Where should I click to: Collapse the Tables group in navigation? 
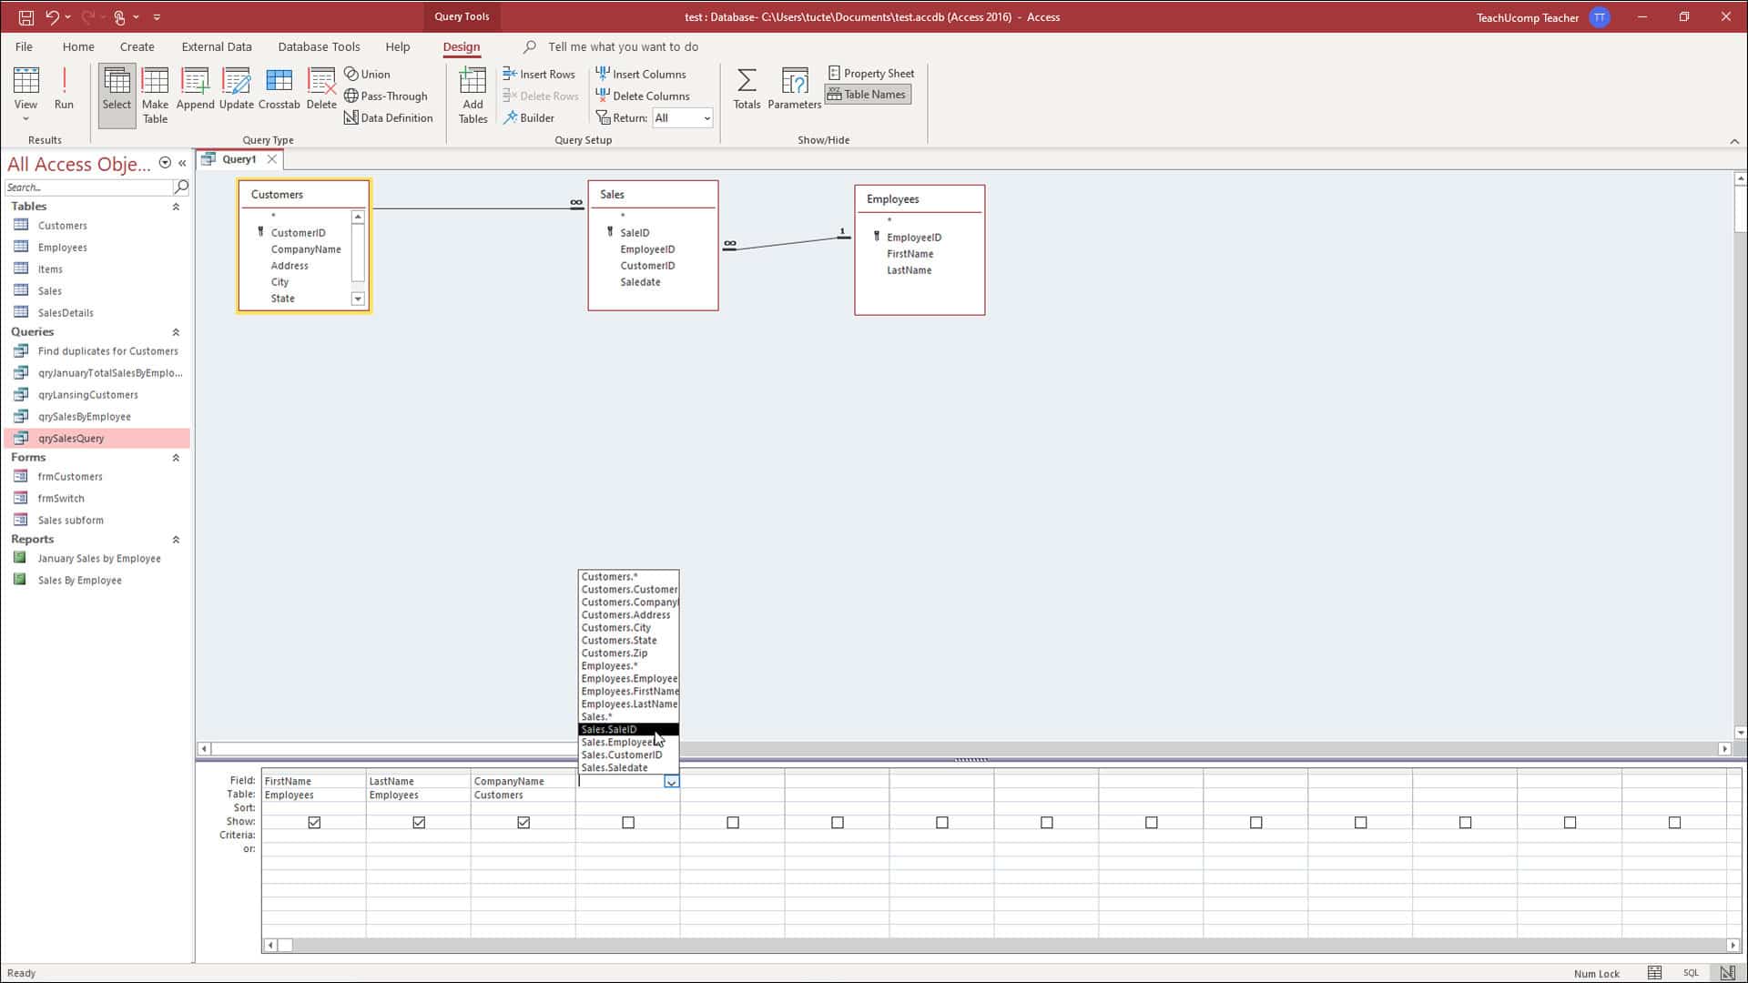[176, 207]
